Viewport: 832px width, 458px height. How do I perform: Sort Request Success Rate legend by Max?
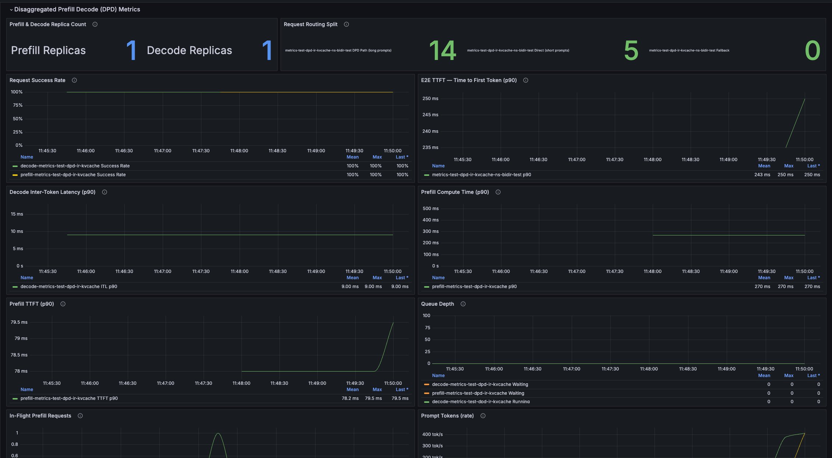tap(377, 157)
